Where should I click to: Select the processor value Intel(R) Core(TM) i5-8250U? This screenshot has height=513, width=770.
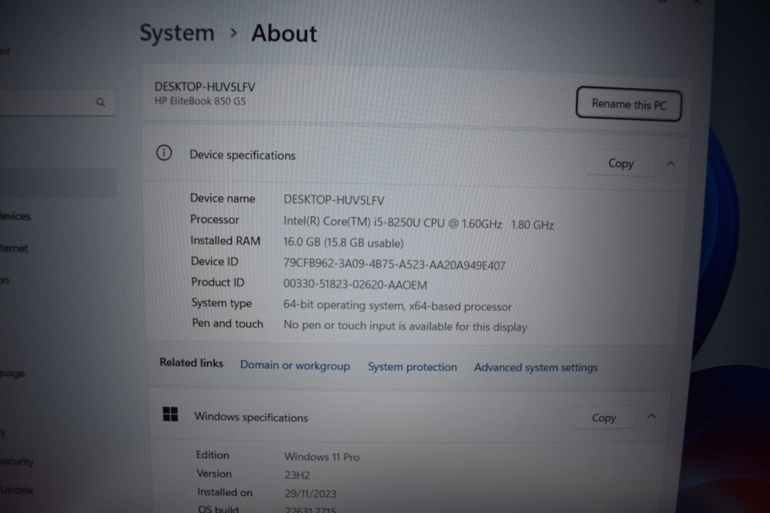click(x=418, y=223)
